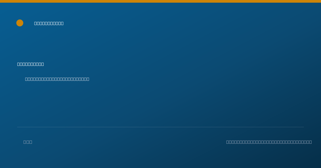Select the indented subtitle line under the heading
The width and height of the screenshot is (321, 168).
tap(57, 79)
